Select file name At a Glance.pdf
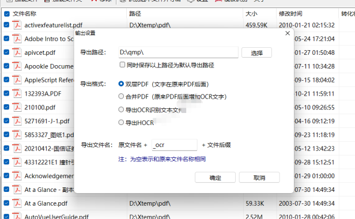The width and height of the screenshot is (355, 219). [x=46, y=203]
